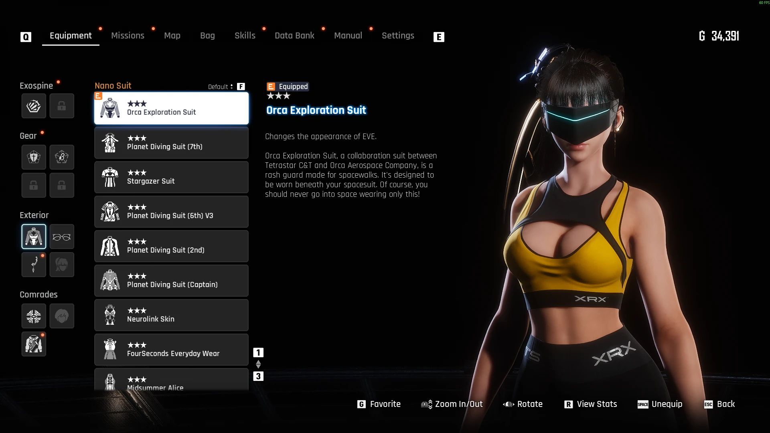770x433 pixels.
Task: Open the Settings tab
Action: [x=398, y=36]
